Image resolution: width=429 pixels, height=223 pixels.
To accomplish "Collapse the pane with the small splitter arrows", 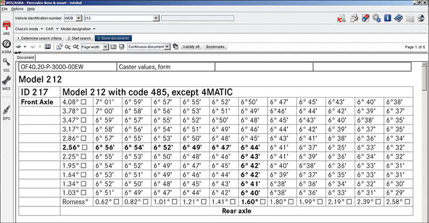I will click(x=18, y=52).
